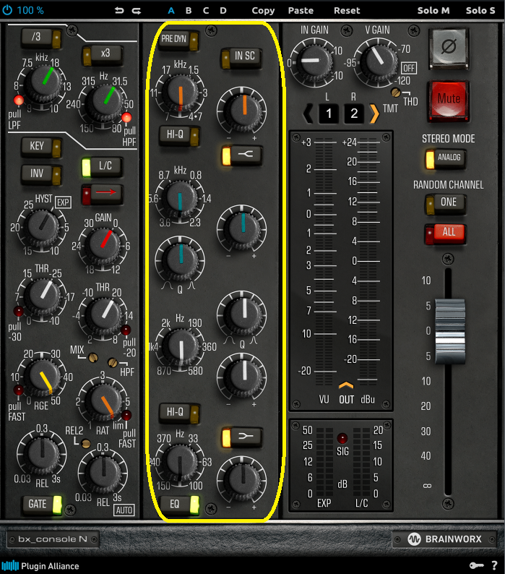
Task: Select preset slot B
Action: 189,11
